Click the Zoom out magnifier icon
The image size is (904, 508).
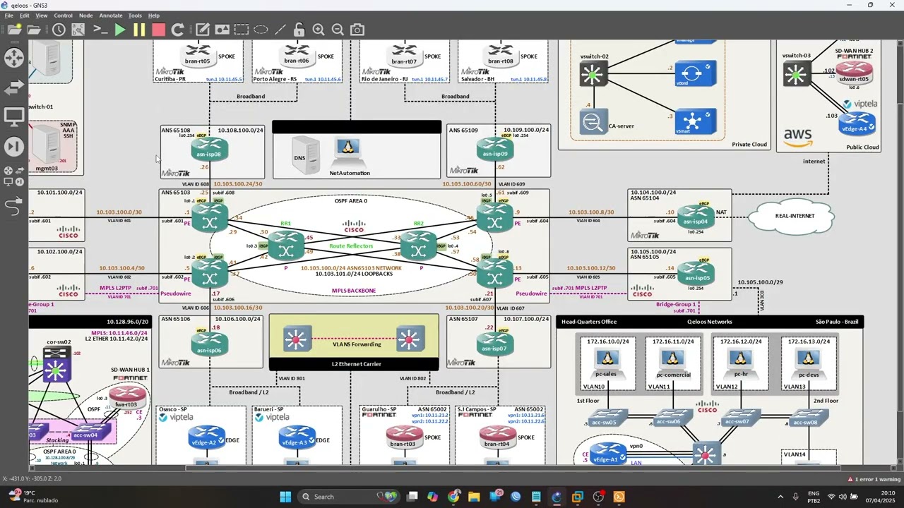pos(338,30)
